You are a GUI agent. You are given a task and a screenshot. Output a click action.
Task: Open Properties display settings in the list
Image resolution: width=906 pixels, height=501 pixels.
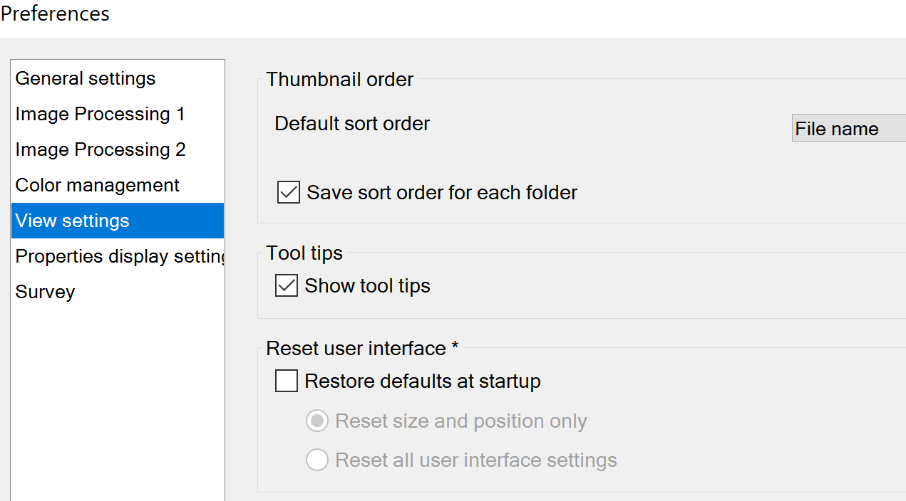[119, 256]
